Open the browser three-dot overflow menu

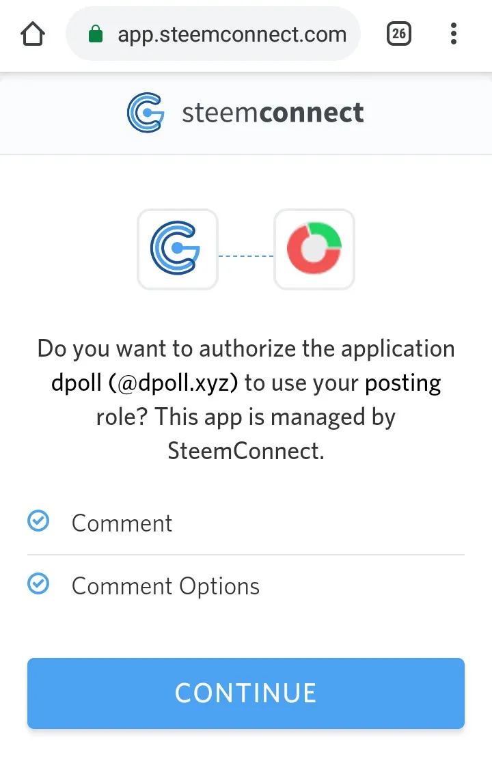(453, 34)
